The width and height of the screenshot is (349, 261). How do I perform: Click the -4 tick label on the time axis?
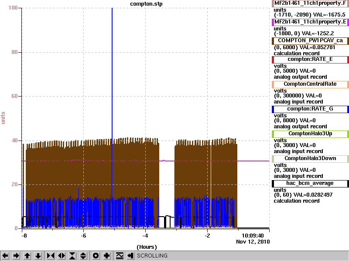[x=145, y=236]
